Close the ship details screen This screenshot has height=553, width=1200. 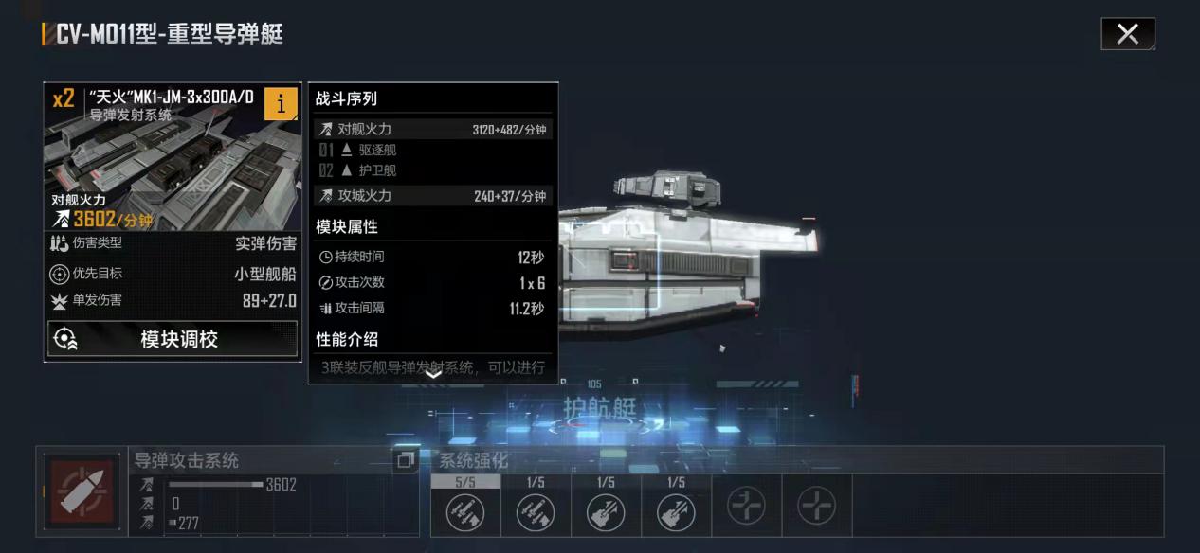tap(1128, 34)
